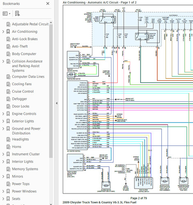
Task: Open the Power Tops bookmark
Action: 21,184
